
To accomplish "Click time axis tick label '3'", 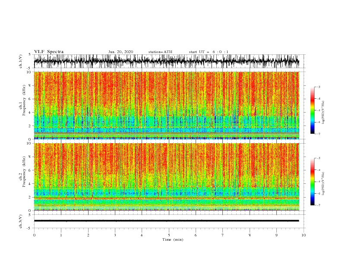I will pos(115,235).
